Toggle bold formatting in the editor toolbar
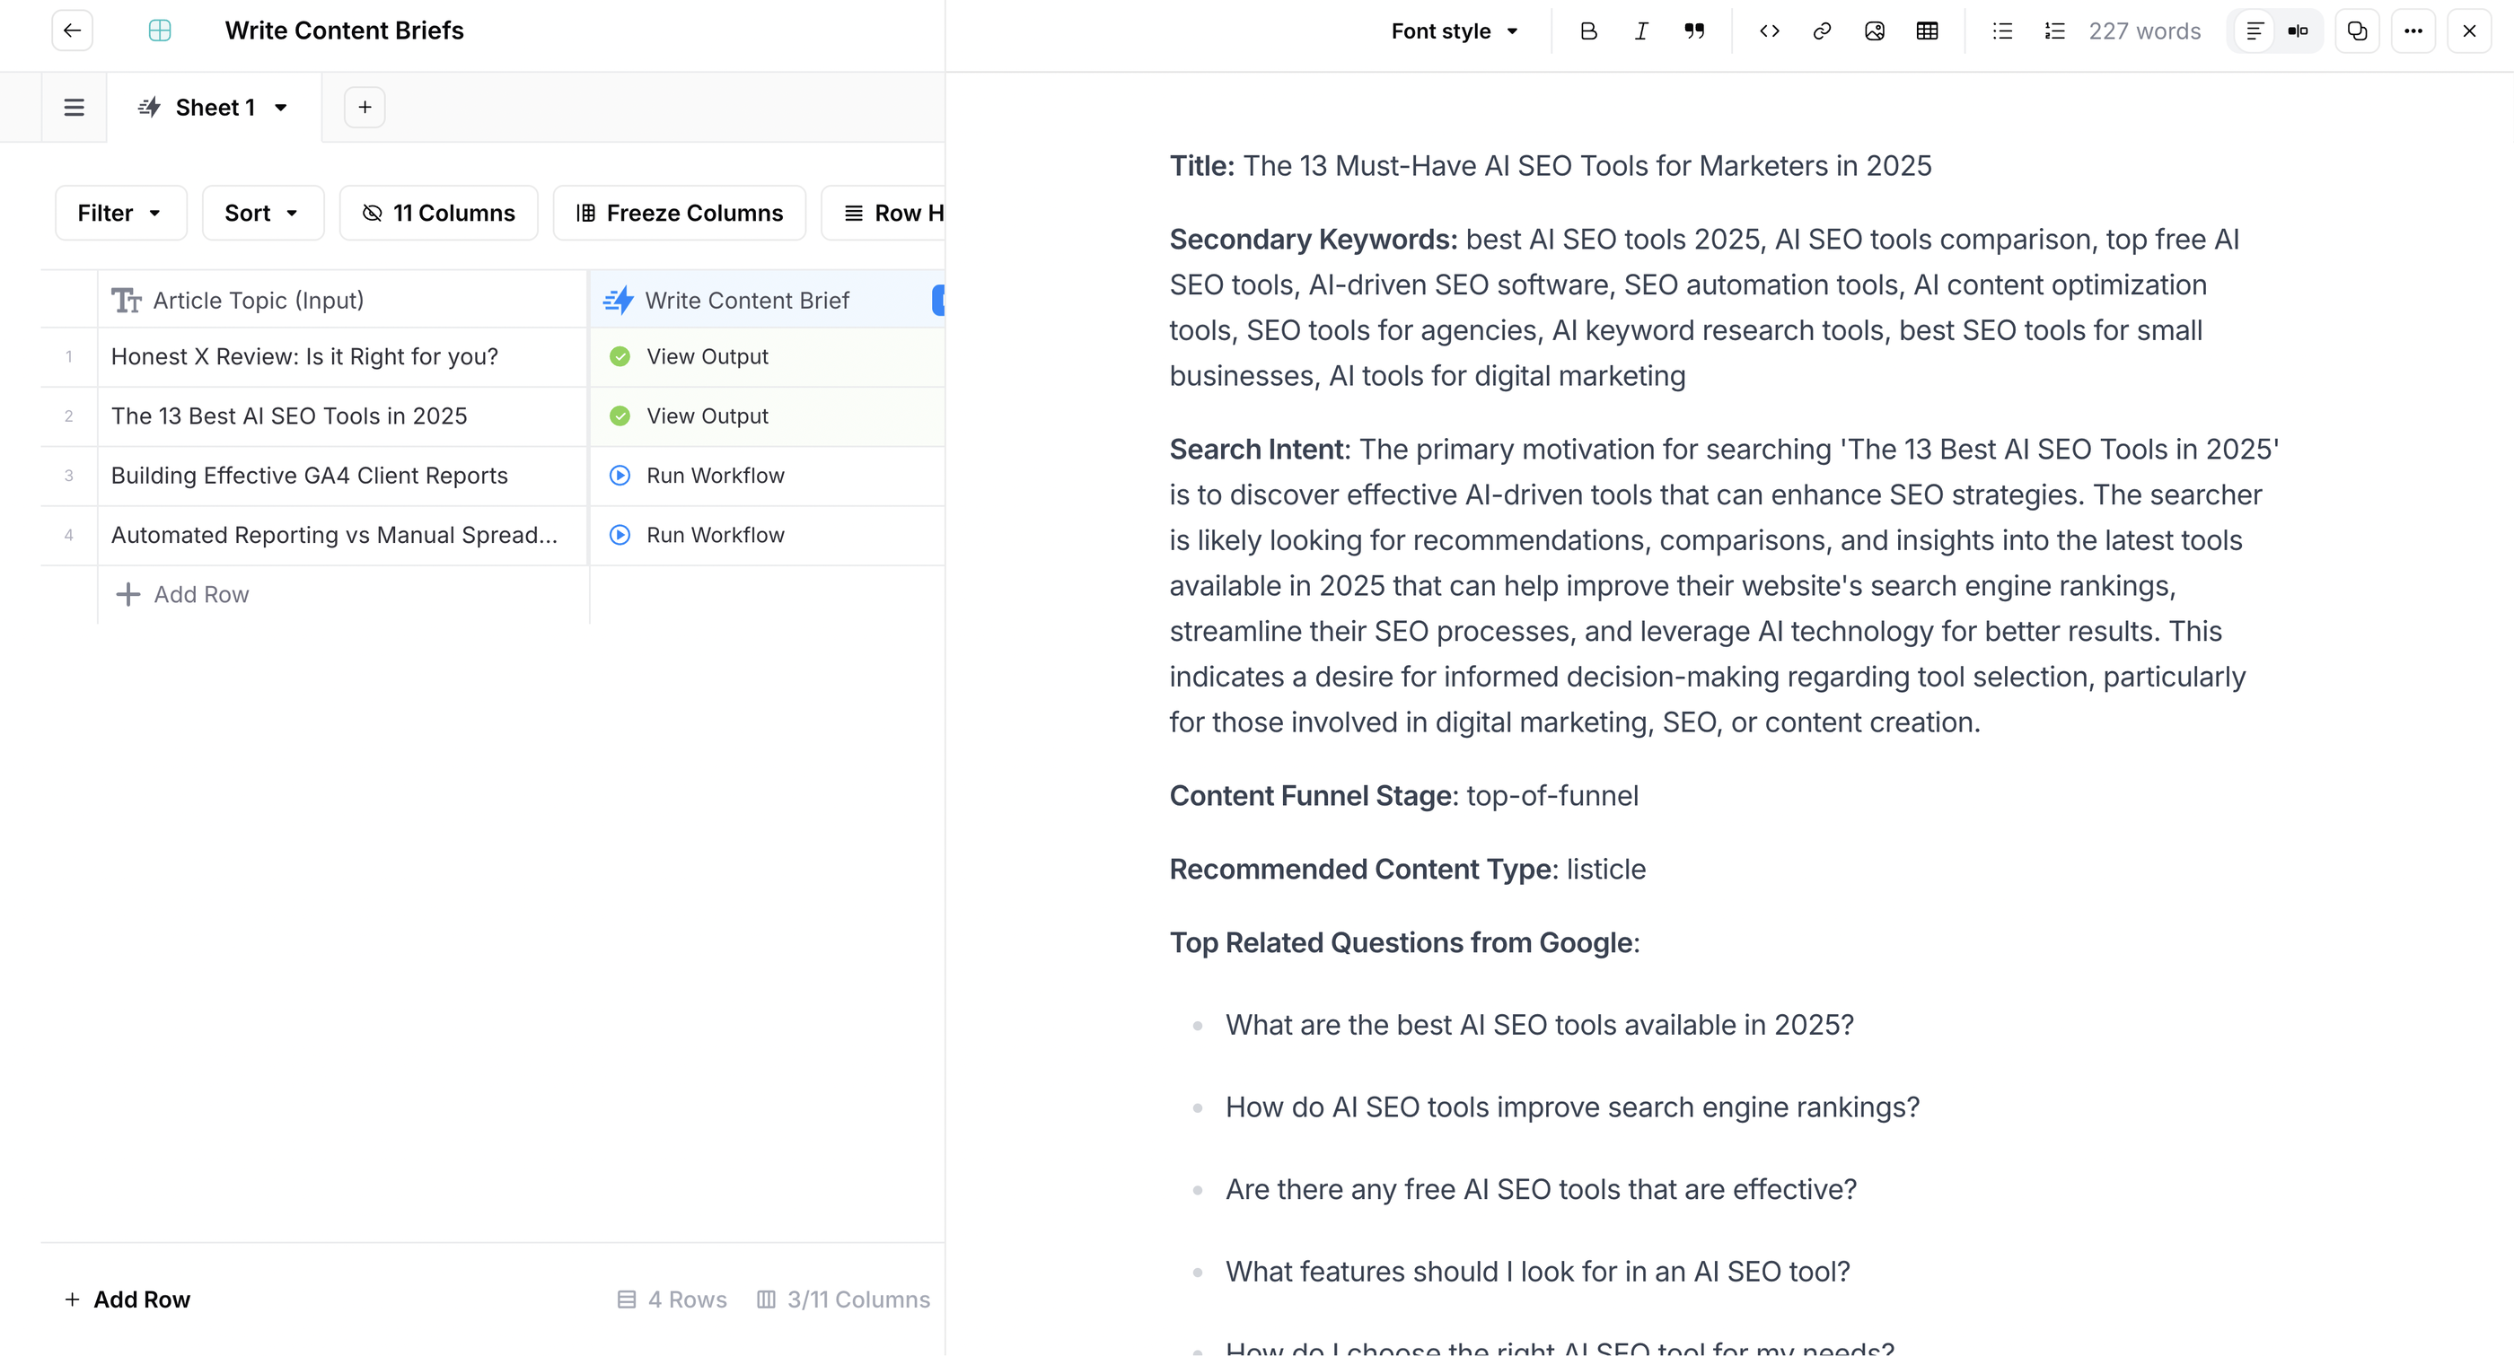Viewport: 2514px width, 1356px height. point(1587,31)
